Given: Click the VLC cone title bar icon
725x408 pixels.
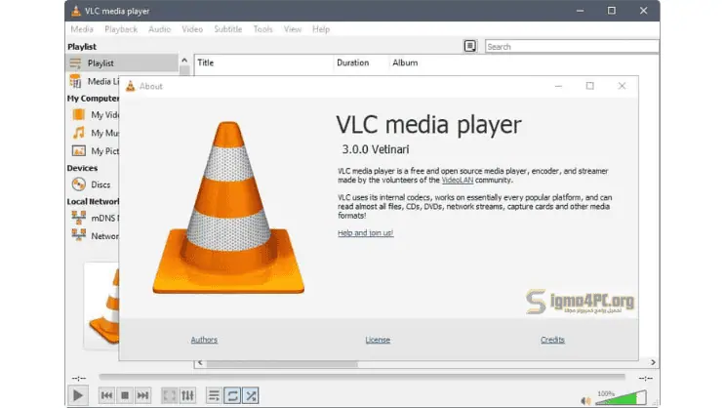Looking at the screenshot, I should pyautogui.click(x=76, y=11).
